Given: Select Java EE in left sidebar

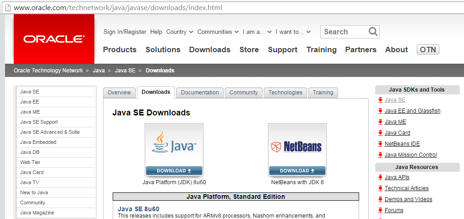Looking at the screenshot, I should pyautogui.click(x=55, y=102).
